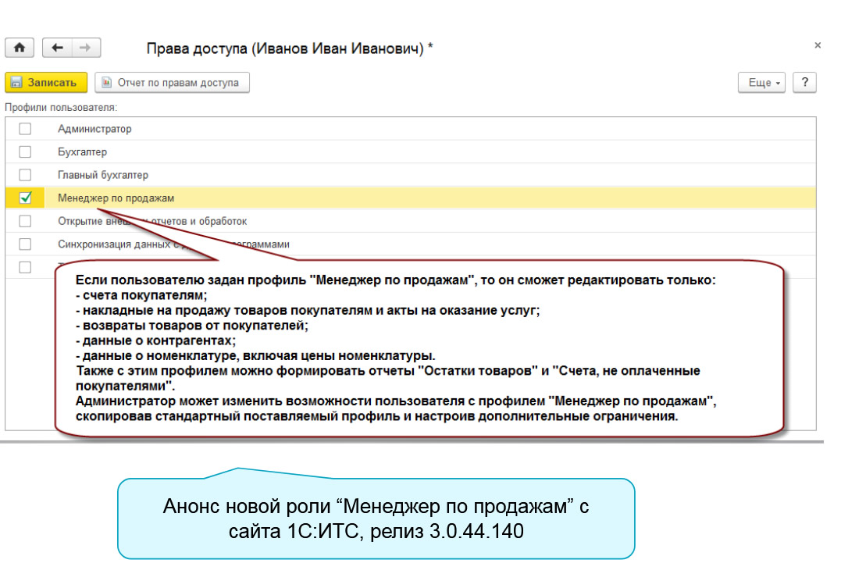This screenshot has width=841, height=581.
Task: Select the Менеджер по продажам row label
Action: tap(116, 198)
